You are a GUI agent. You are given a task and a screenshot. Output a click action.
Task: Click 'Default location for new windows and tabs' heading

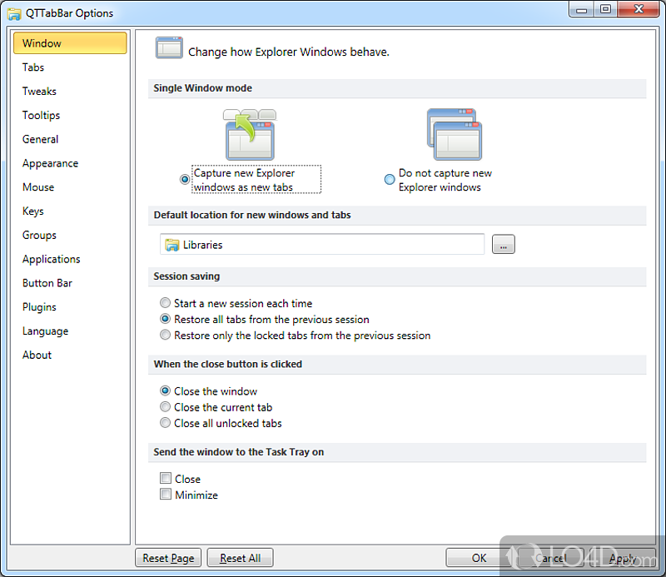click(252, 215)
